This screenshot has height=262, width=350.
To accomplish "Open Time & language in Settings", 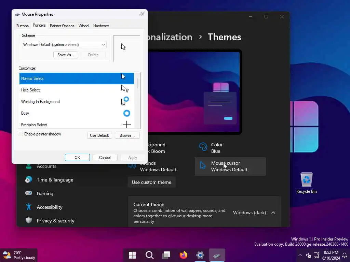I will (55, 180).
